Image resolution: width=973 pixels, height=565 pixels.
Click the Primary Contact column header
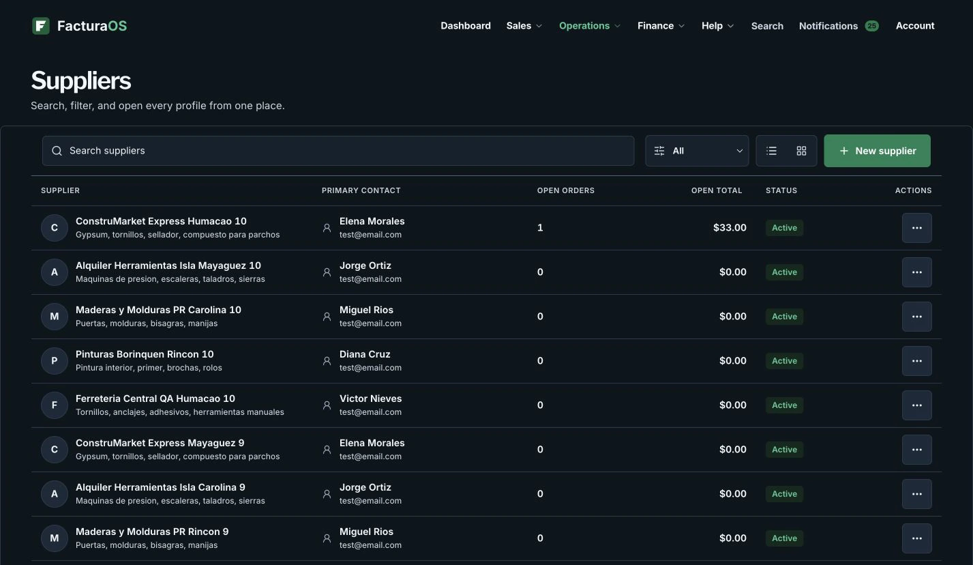361,190
